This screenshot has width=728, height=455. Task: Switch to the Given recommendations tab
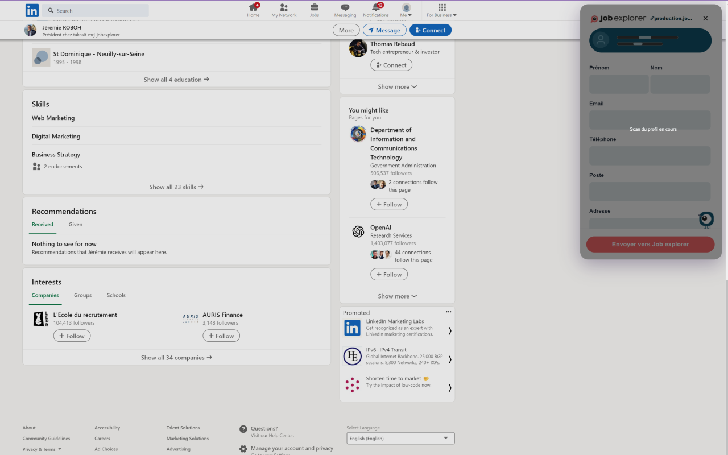point(75,224)
